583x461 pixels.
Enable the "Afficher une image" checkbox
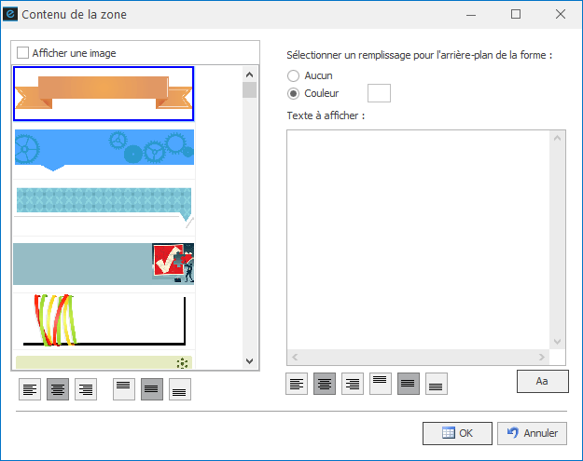coord(23,53)
